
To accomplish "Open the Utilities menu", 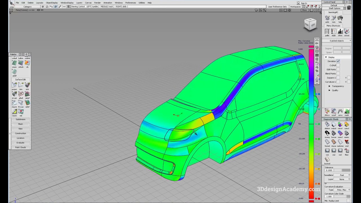I will pos(142,3).
